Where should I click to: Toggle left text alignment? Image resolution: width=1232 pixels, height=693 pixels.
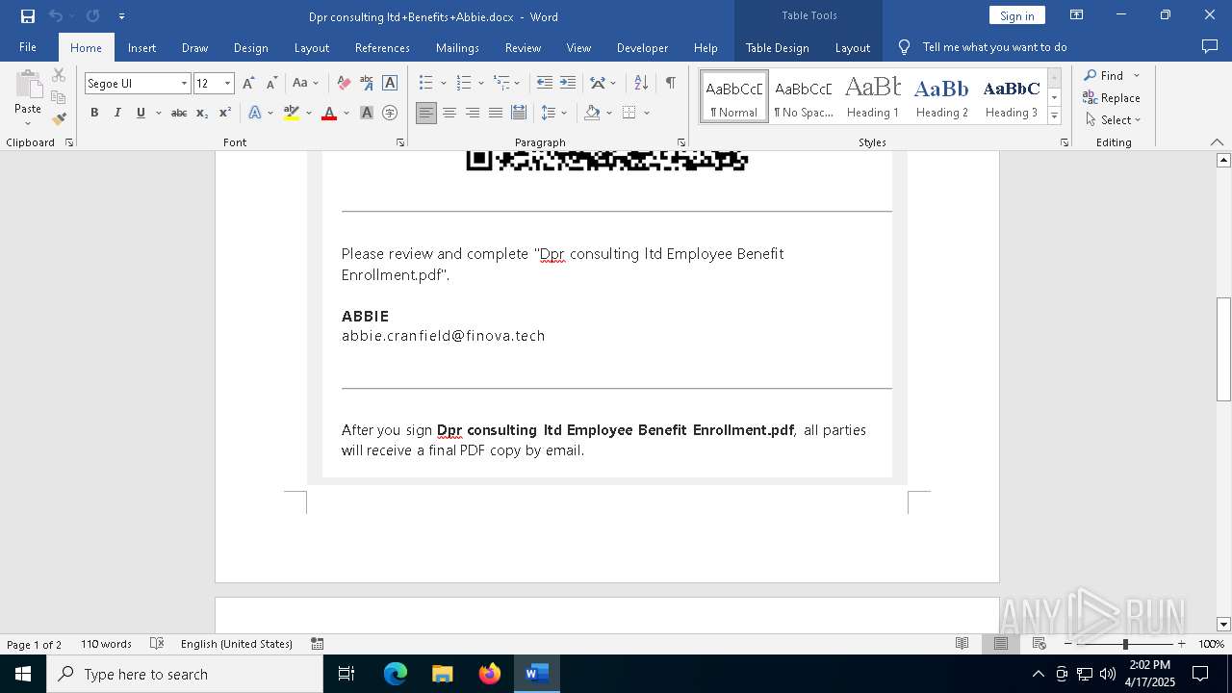(426, 113)
